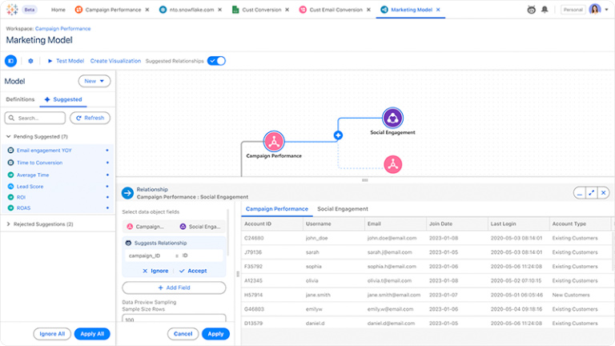Click the Social Enga... data object chip

pyautogui.click(x=200, y=227)
